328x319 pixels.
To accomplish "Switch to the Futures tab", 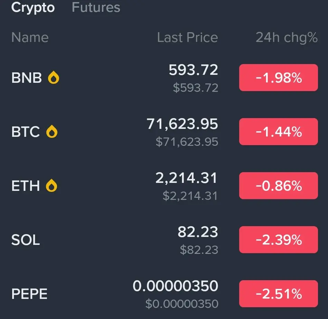I will point(96,8).
